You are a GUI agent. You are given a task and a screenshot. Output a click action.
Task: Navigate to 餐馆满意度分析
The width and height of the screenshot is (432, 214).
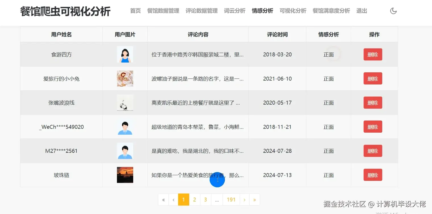click(x=331, y=11)
